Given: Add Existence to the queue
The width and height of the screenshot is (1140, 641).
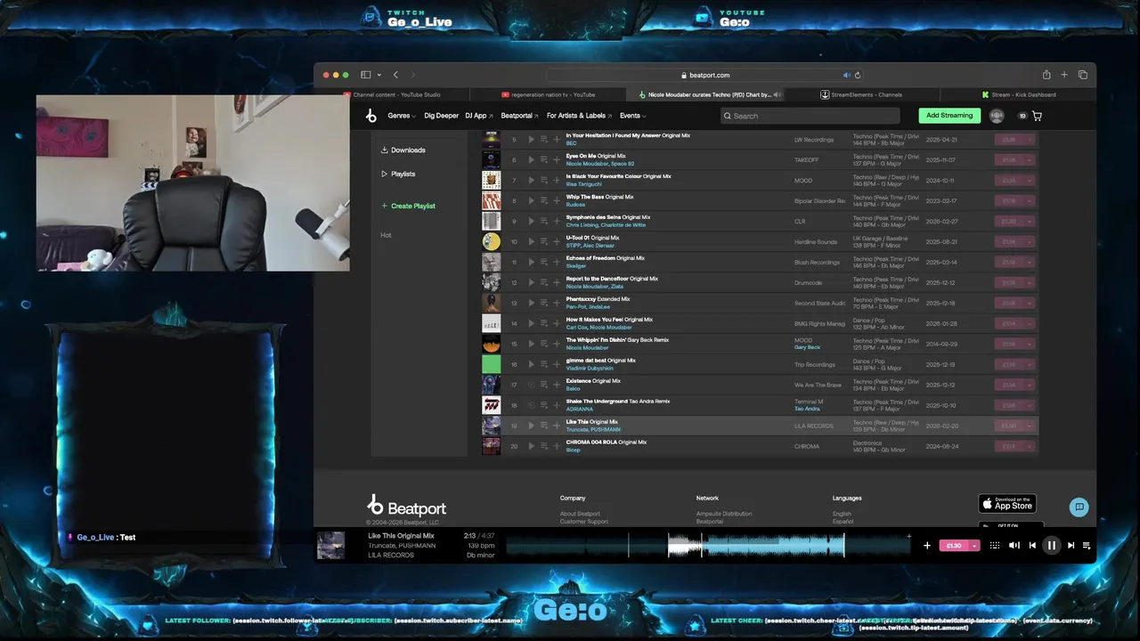Looking at the screenshot, I should click(544, 385).
